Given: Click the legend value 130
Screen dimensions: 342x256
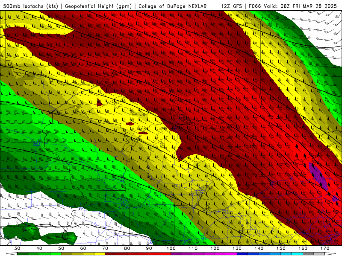Looking at the screenshot, I should click(x=237, y=248).
